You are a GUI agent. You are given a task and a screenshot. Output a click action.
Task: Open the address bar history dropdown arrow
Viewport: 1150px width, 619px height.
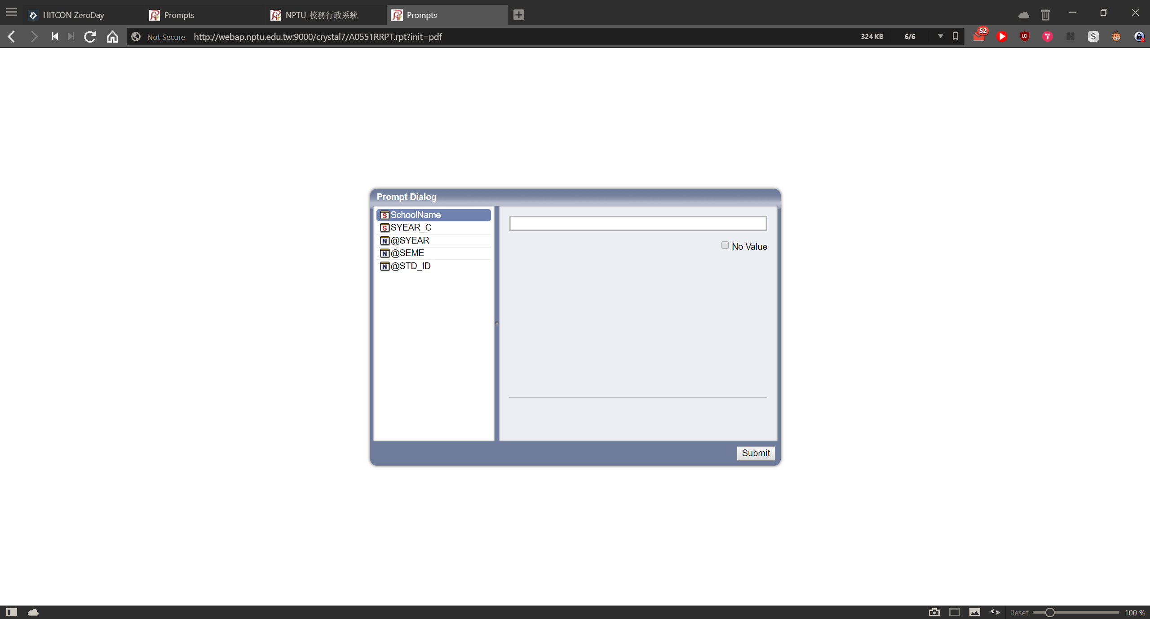[941, 36]
